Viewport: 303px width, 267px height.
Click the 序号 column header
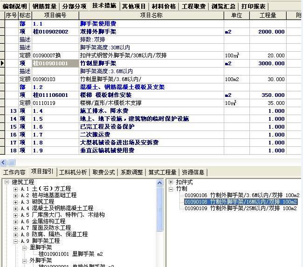point(11,15)
